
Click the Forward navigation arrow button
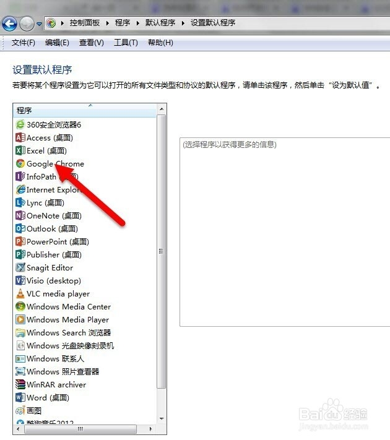tap(27, 24)
